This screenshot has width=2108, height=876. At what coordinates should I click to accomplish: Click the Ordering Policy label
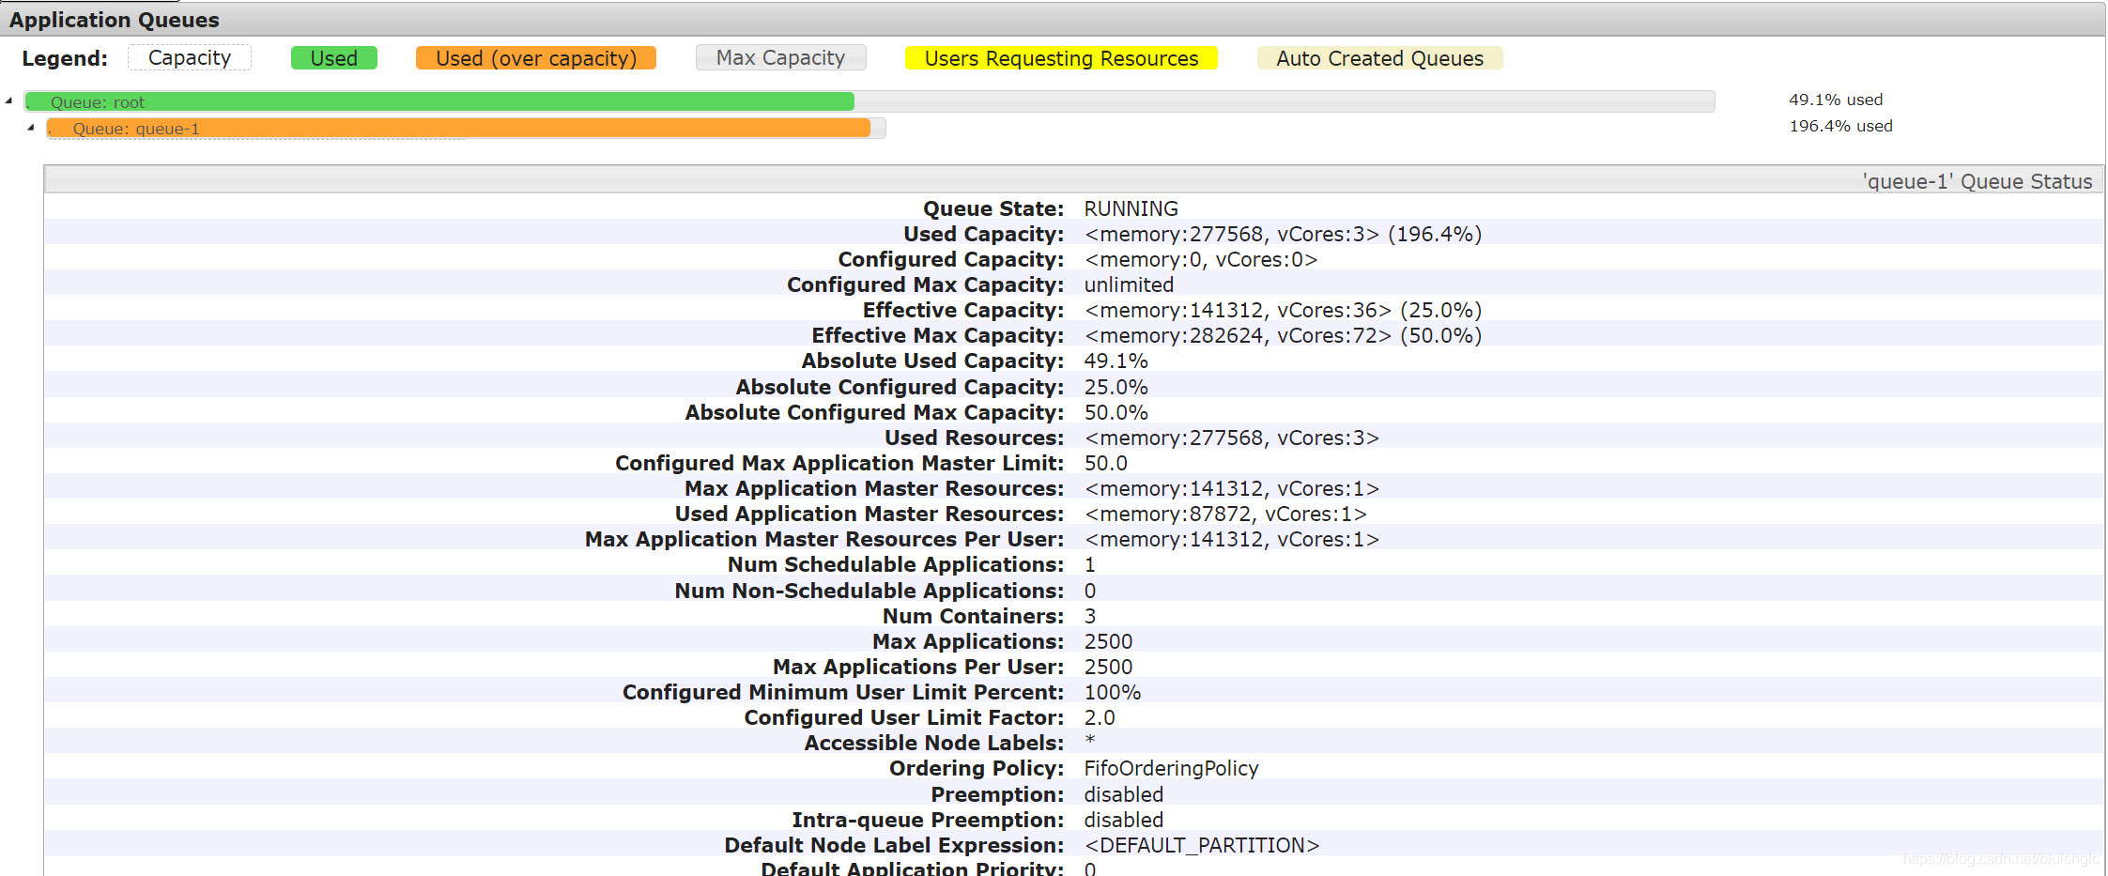pos(977,768)
